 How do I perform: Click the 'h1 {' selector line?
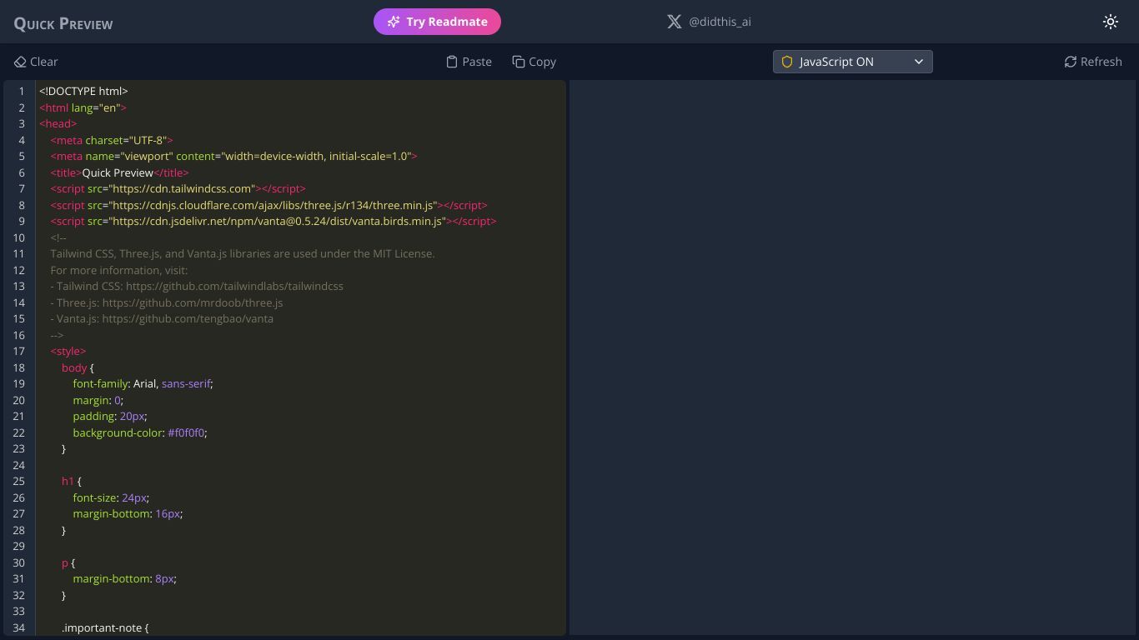[x=71, y=481]
